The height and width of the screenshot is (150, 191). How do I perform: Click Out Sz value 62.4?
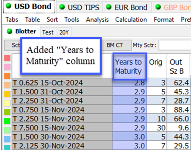click(178, 82)
